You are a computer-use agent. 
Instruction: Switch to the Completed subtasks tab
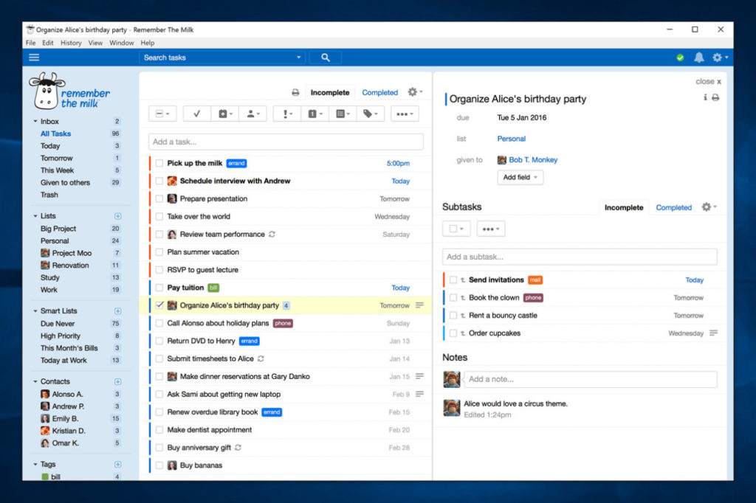(x=673, y=207)
